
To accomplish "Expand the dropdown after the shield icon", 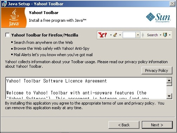I will (170, 35).
